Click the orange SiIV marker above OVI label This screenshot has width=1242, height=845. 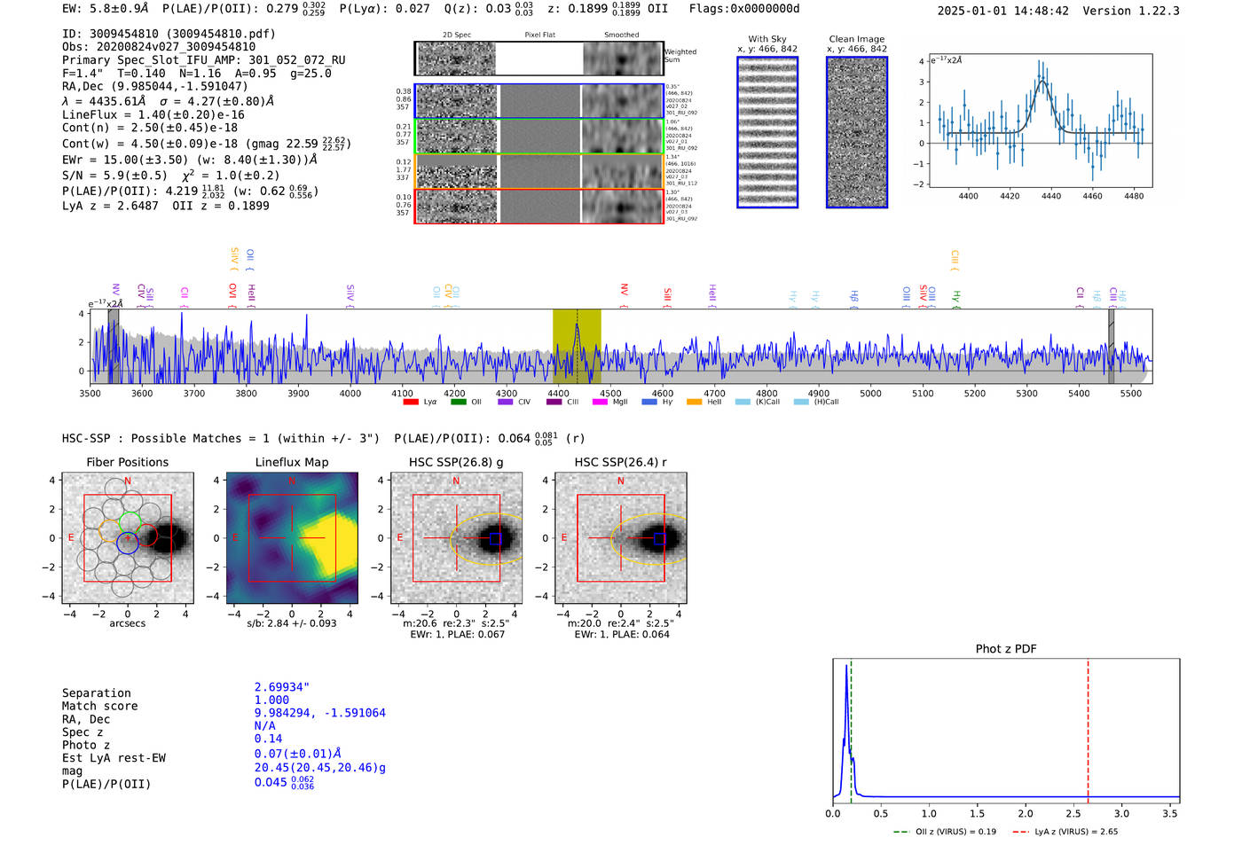click(x=234, y=258)
